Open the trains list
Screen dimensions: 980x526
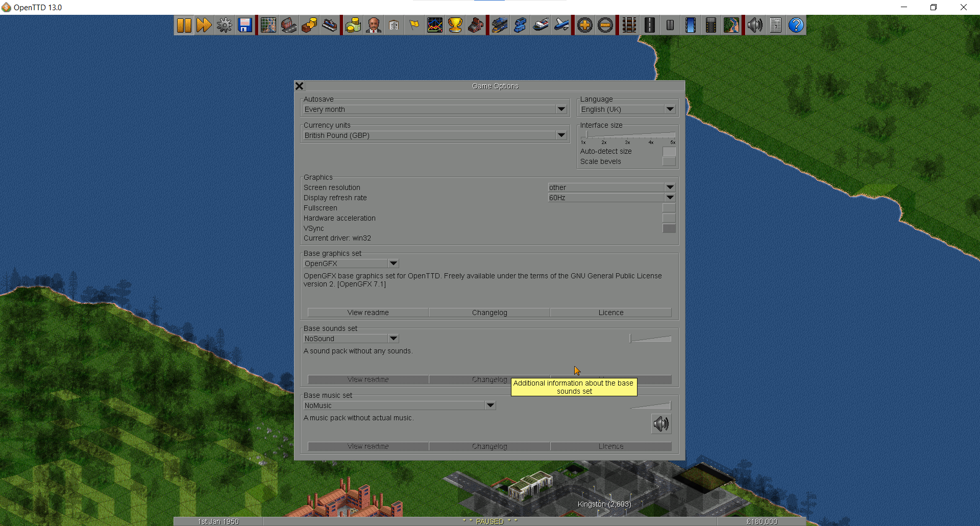click(500, 25)
